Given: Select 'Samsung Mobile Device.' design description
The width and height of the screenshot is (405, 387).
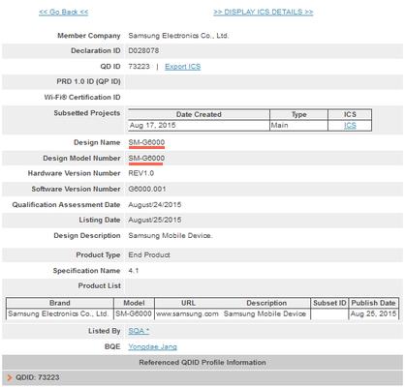Looking at the screenshot, I should pyautogui.click(x=171, y=236).
